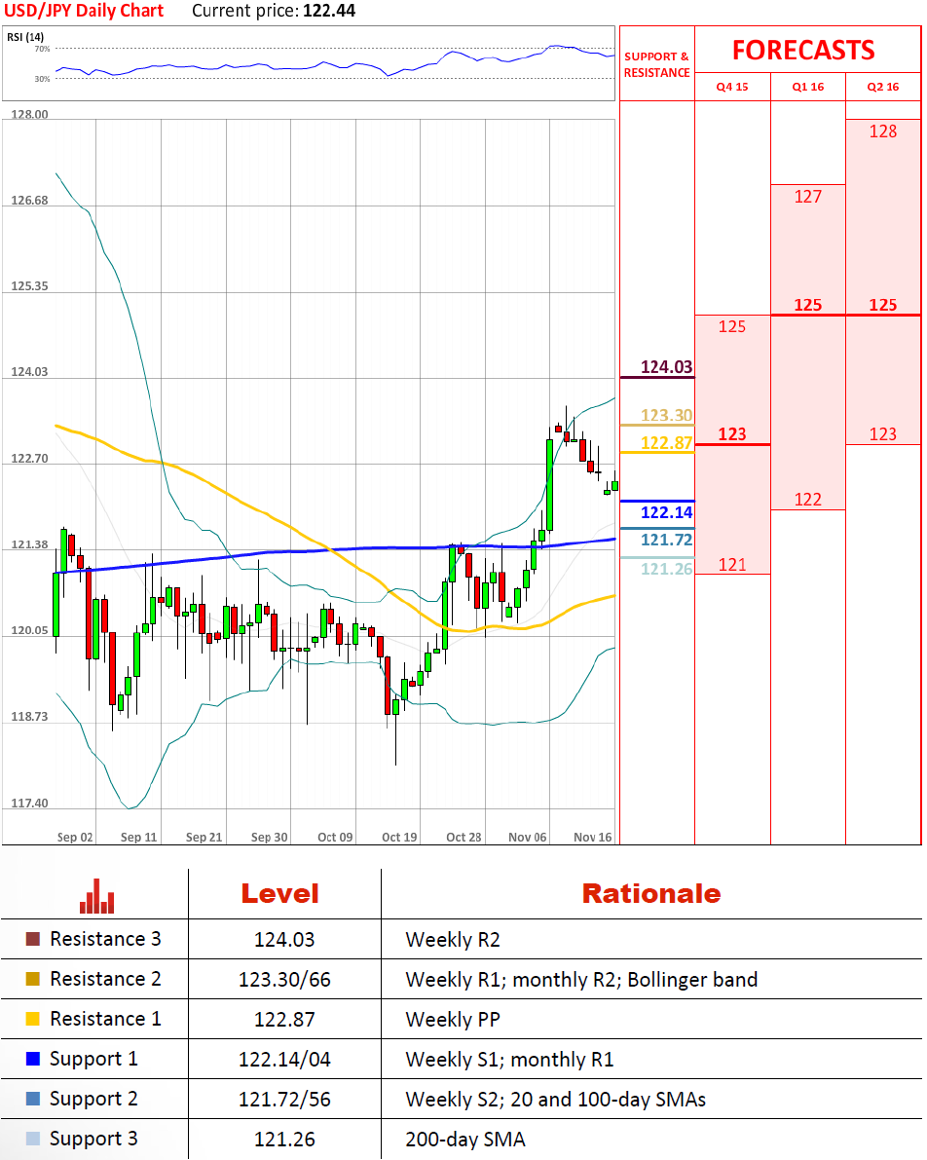Click the 'Nov 06' date axis label
927x1160 pixels.
coord(528,837)
